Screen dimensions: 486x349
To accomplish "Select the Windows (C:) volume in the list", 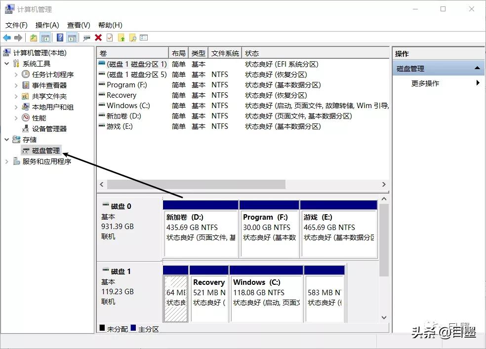I will [x=127, y=105].
